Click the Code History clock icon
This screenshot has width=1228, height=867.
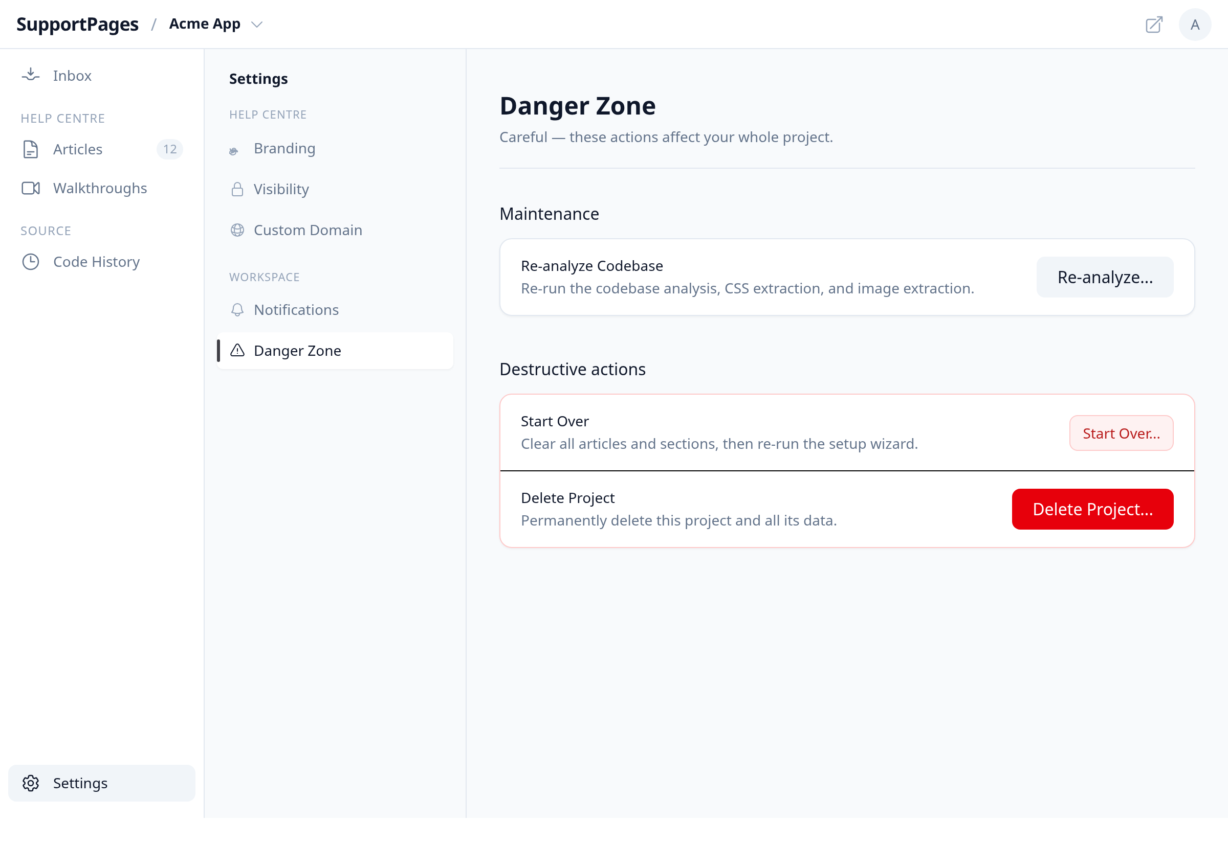coord(31,262)
